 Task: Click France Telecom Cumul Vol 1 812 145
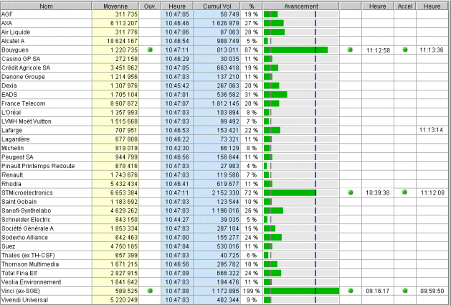point(225,103)
